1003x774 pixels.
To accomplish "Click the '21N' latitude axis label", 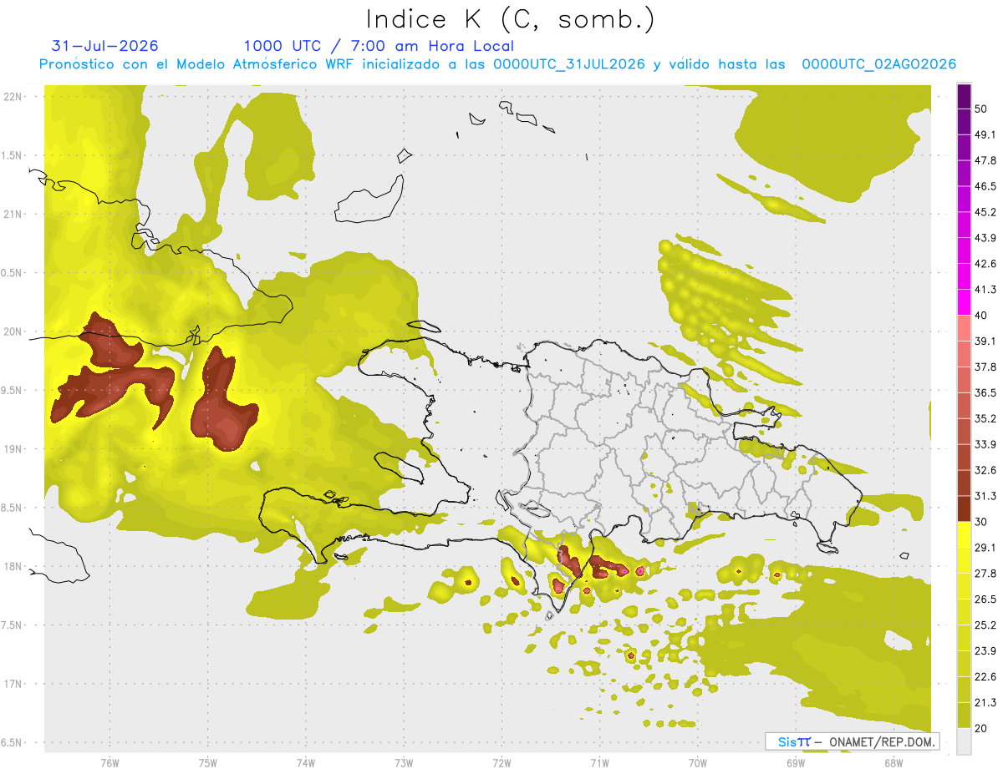I will click(x=13, y=214).
